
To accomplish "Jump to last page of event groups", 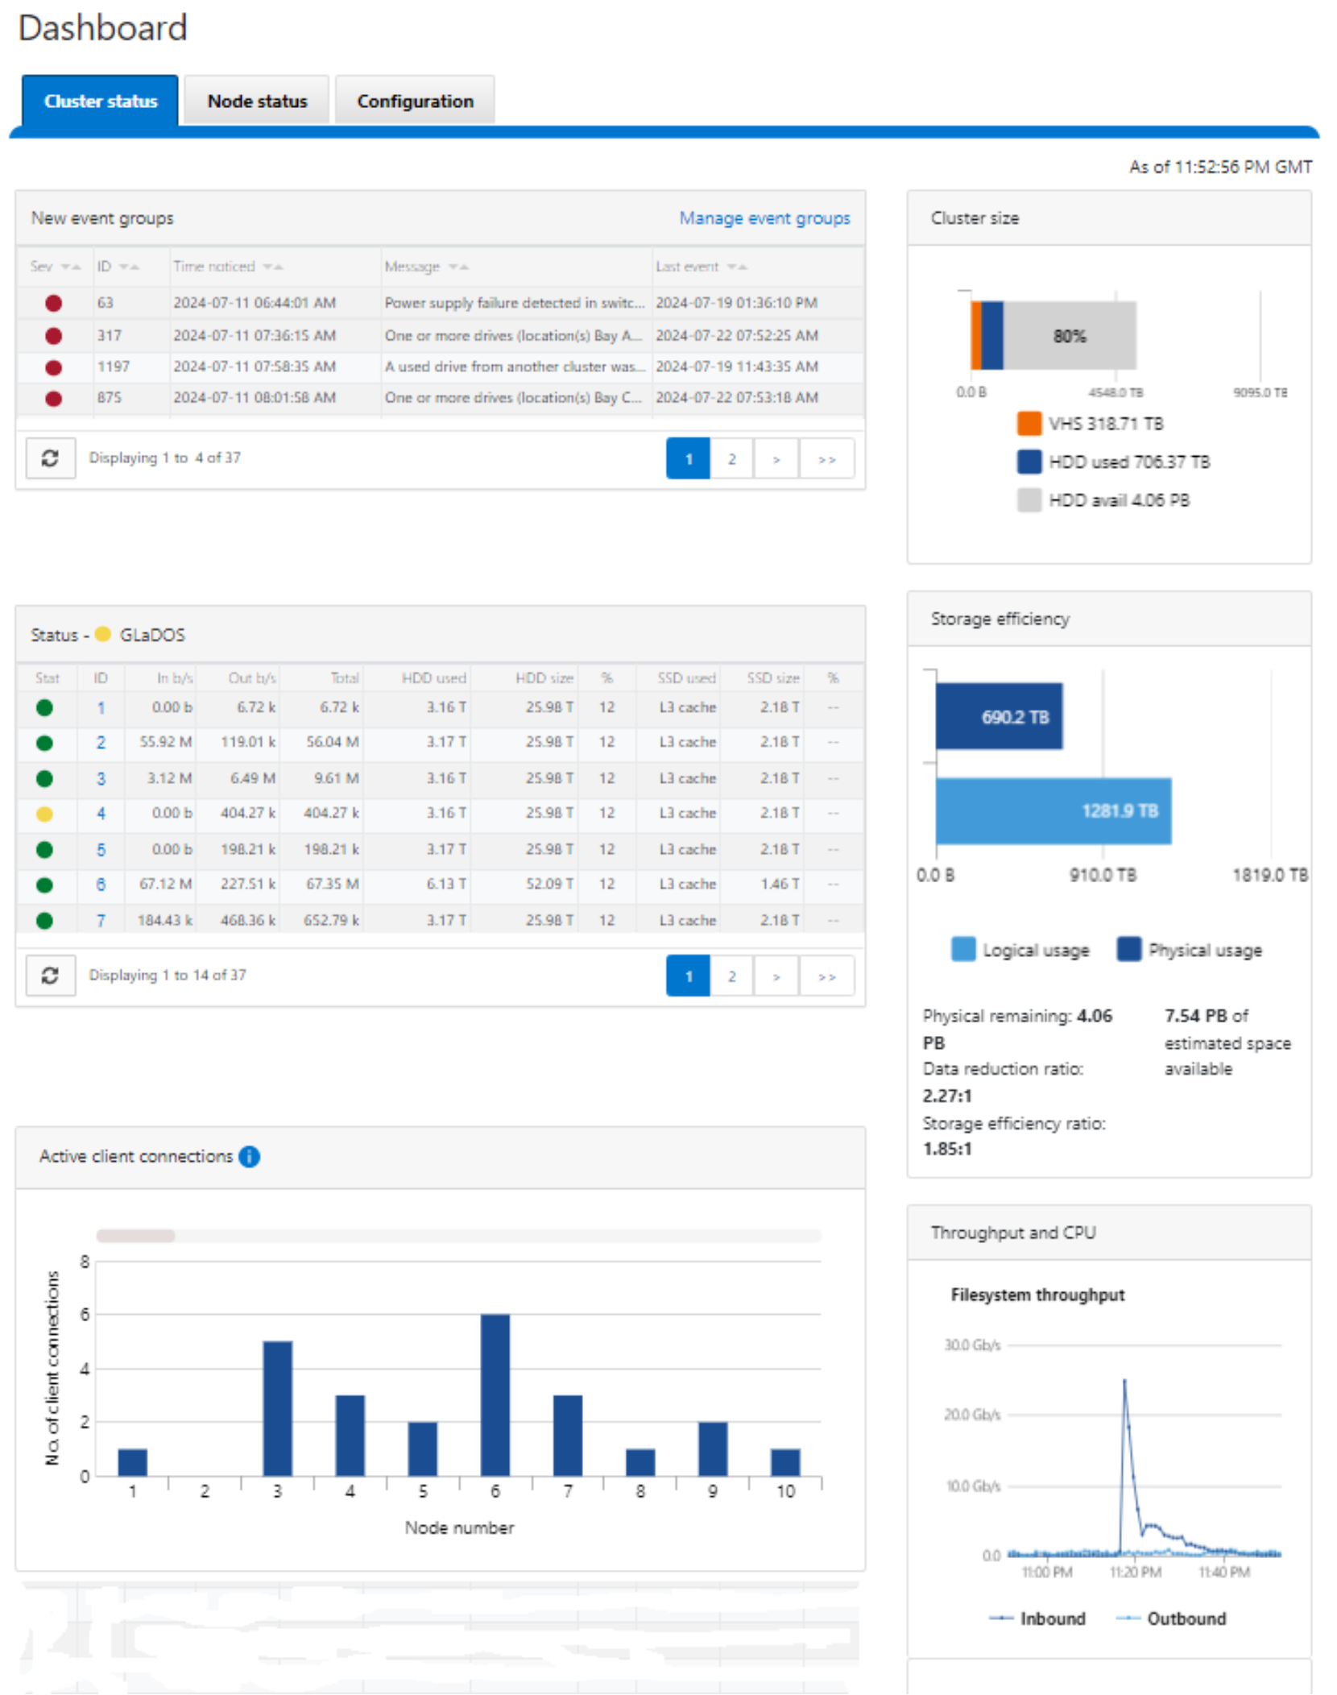I will [x=826, y=458].
